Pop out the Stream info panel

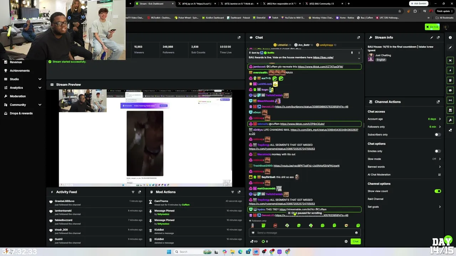438,37
